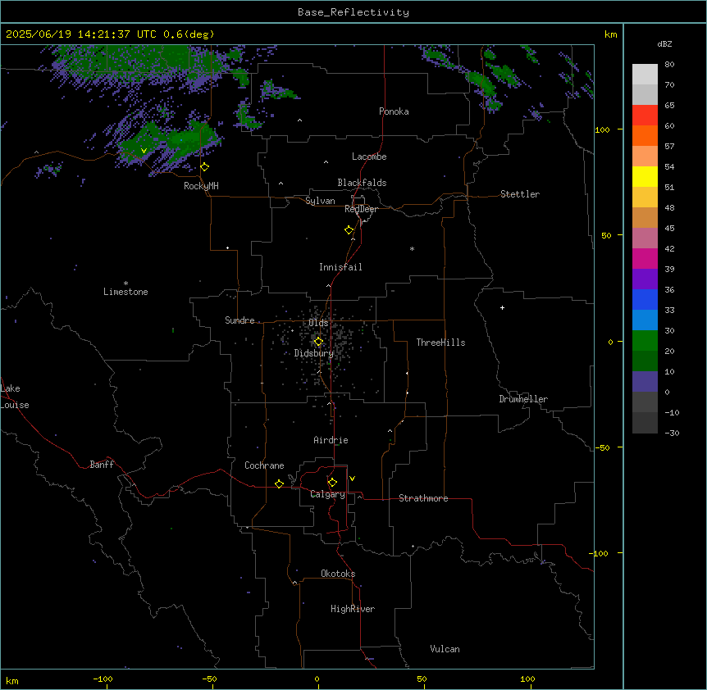Click the -30 value in dBZ legend
This screenshot has width=707, height=690.
[672, 433]
